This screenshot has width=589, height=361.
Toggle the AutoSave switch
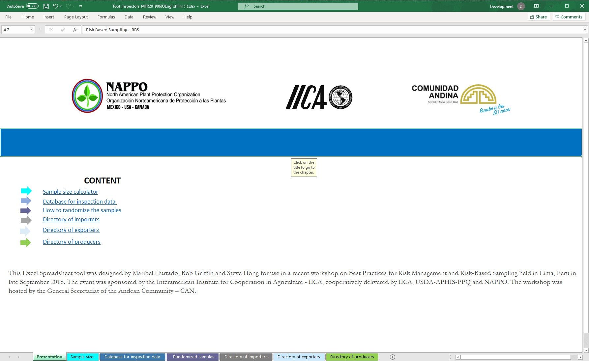(32, 6)
